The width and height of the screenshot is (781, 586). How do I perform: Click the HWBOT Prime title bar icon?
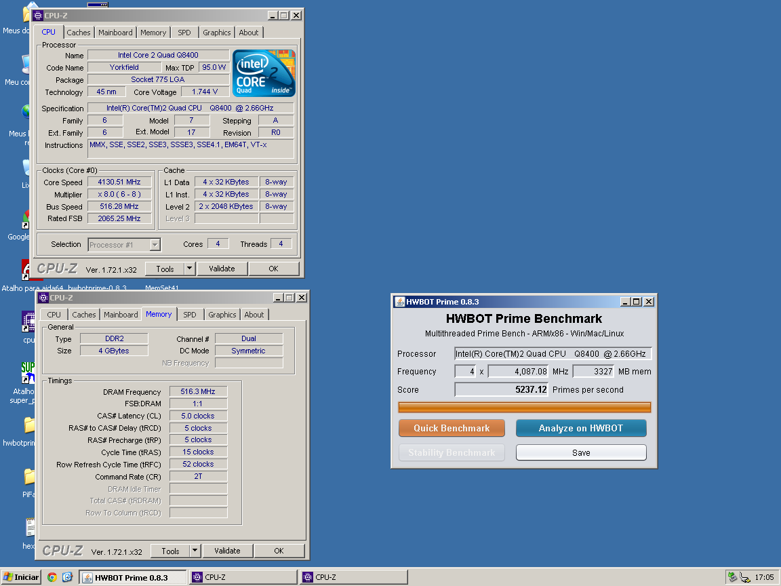pos(399,301)
